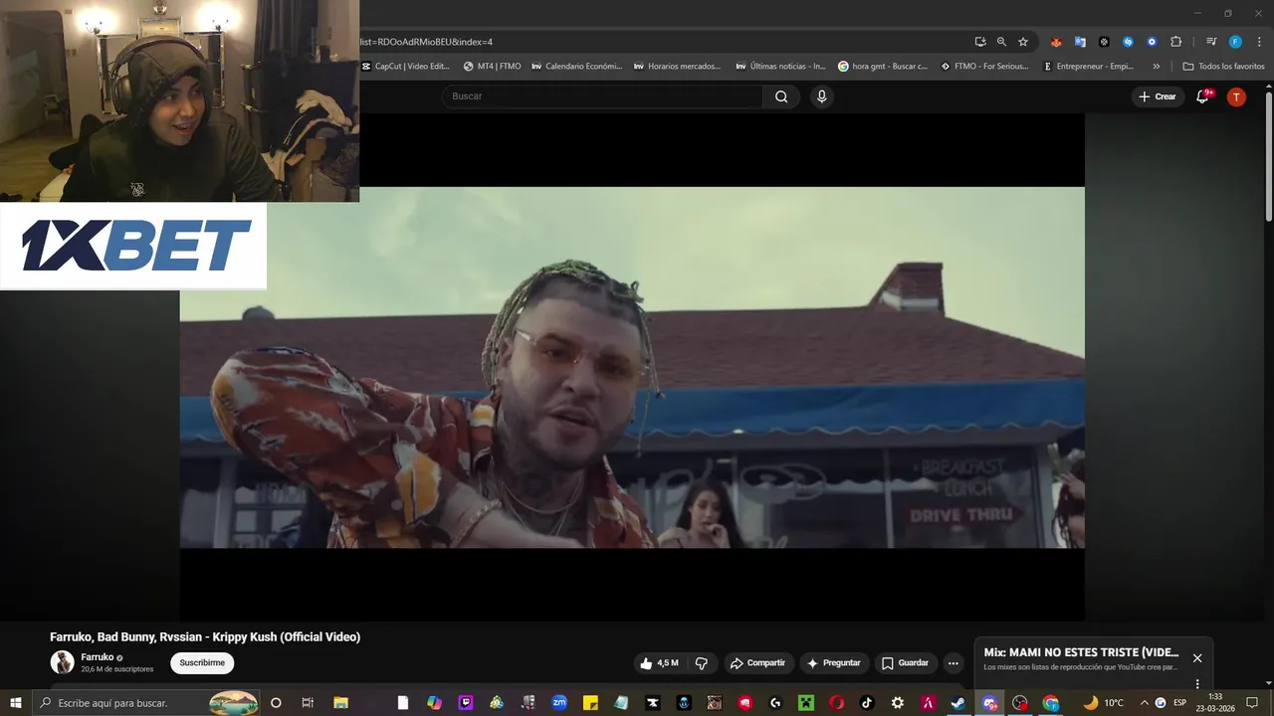
Task: Open zoom magnifier icon in address bar
Action: (x=1001, y=42)
